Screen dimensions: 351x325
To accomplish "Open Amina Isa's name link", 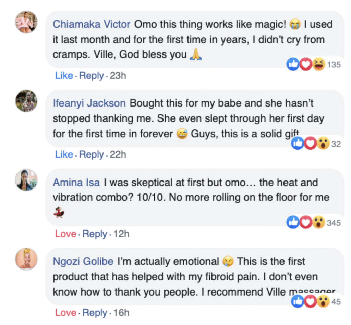I will click(76, 182).
